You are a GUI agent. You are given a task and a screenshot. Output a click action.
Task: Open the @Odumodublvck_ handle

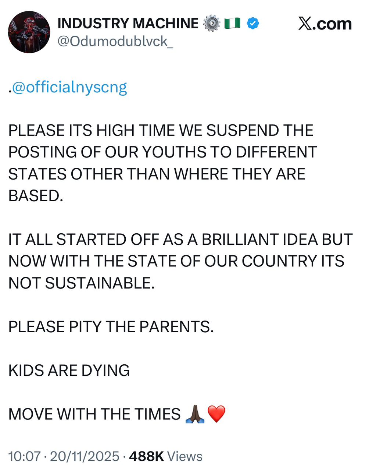(115, 41)
